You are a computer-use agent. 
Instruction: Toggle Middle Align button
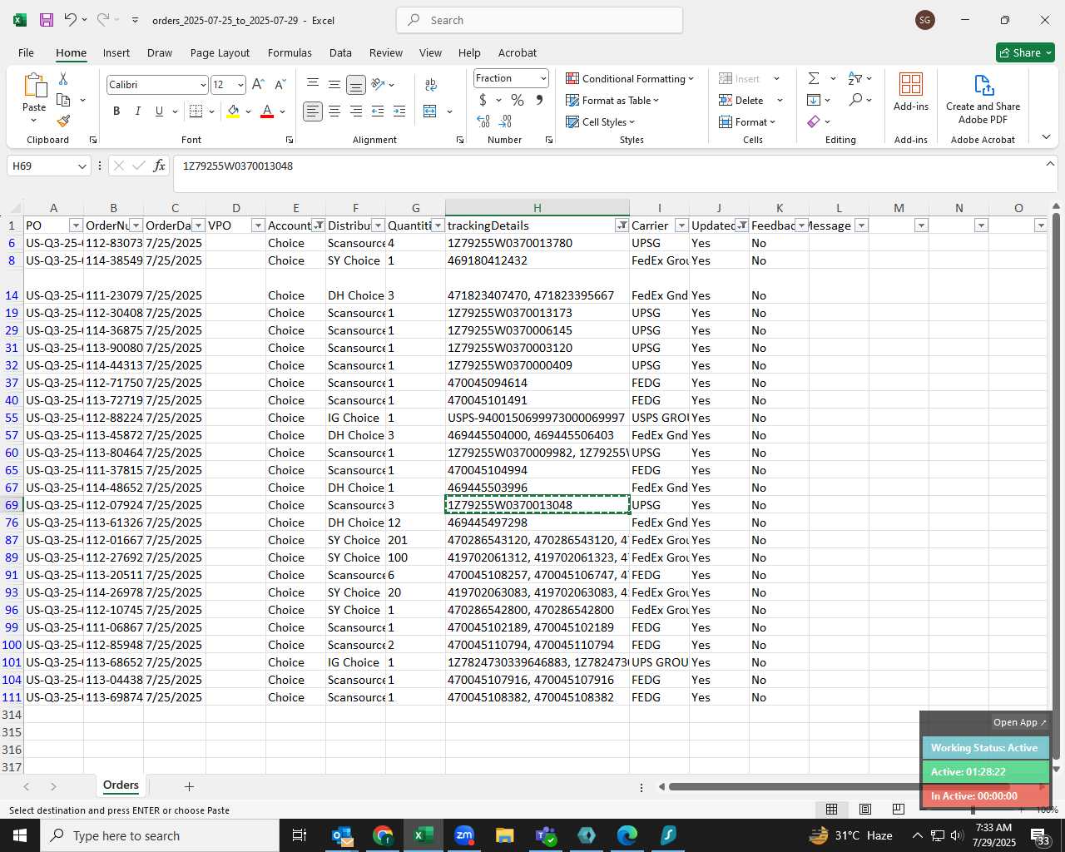point(334,84)
